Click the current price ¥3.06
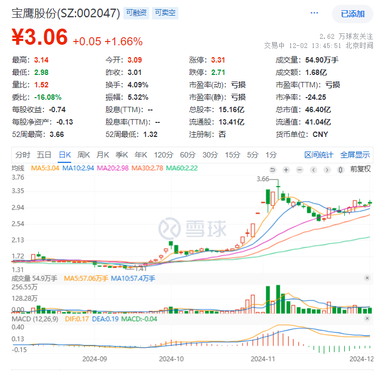 click(x=39, y=37)
